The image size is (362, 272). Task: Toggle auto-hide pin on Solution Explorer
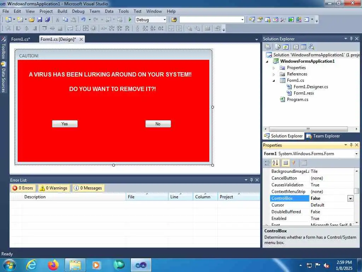(x=351, y=39)
